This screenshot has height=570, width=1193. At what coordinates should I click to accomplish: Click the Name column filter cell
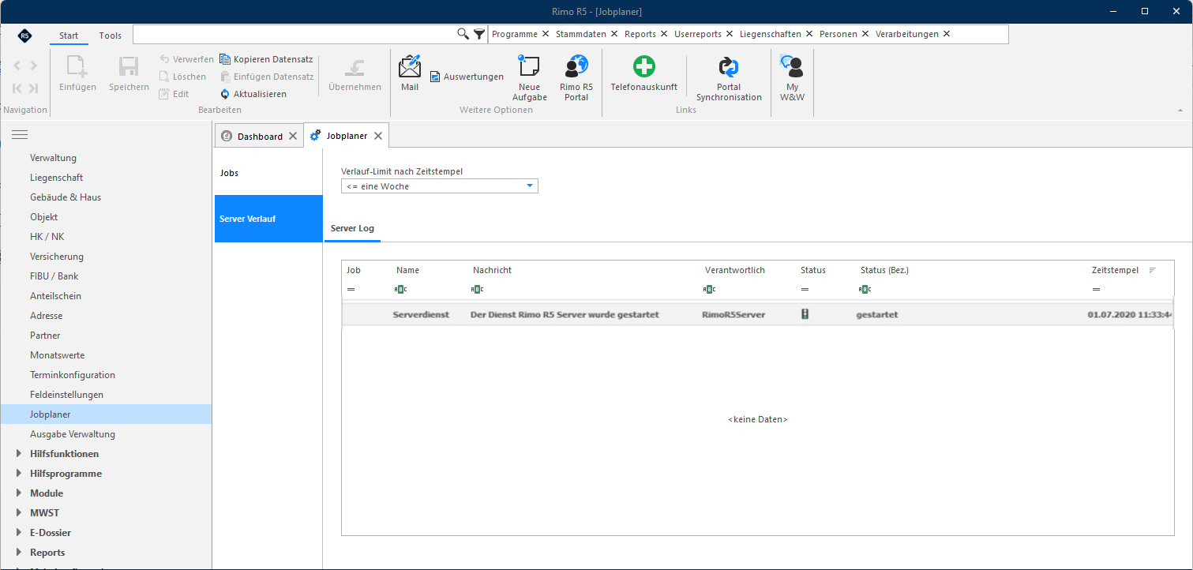pyautogui.click(x=430, y=290)
